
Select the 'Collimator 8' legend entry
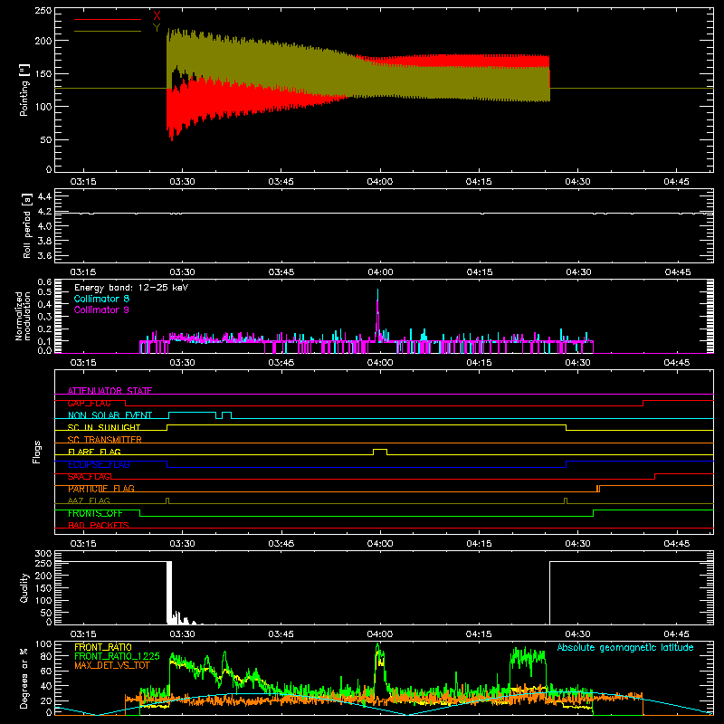click(101, 299)
